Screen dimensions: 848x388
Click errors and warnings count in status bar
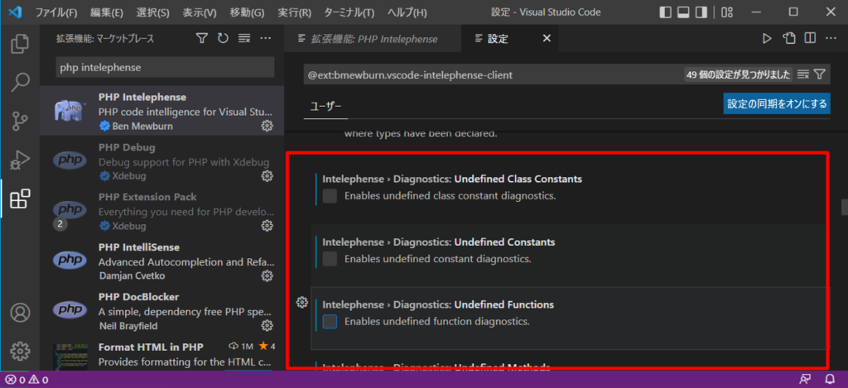pos(27,380)
